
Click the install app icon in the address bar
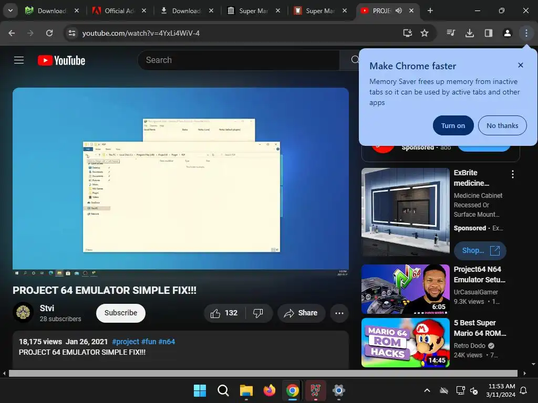pos(407,33)
